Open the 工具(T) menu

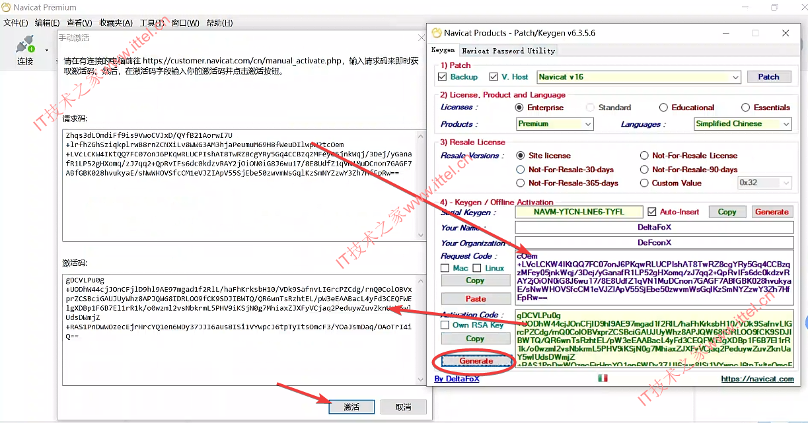pyautogui.click(x=152, y=22)
